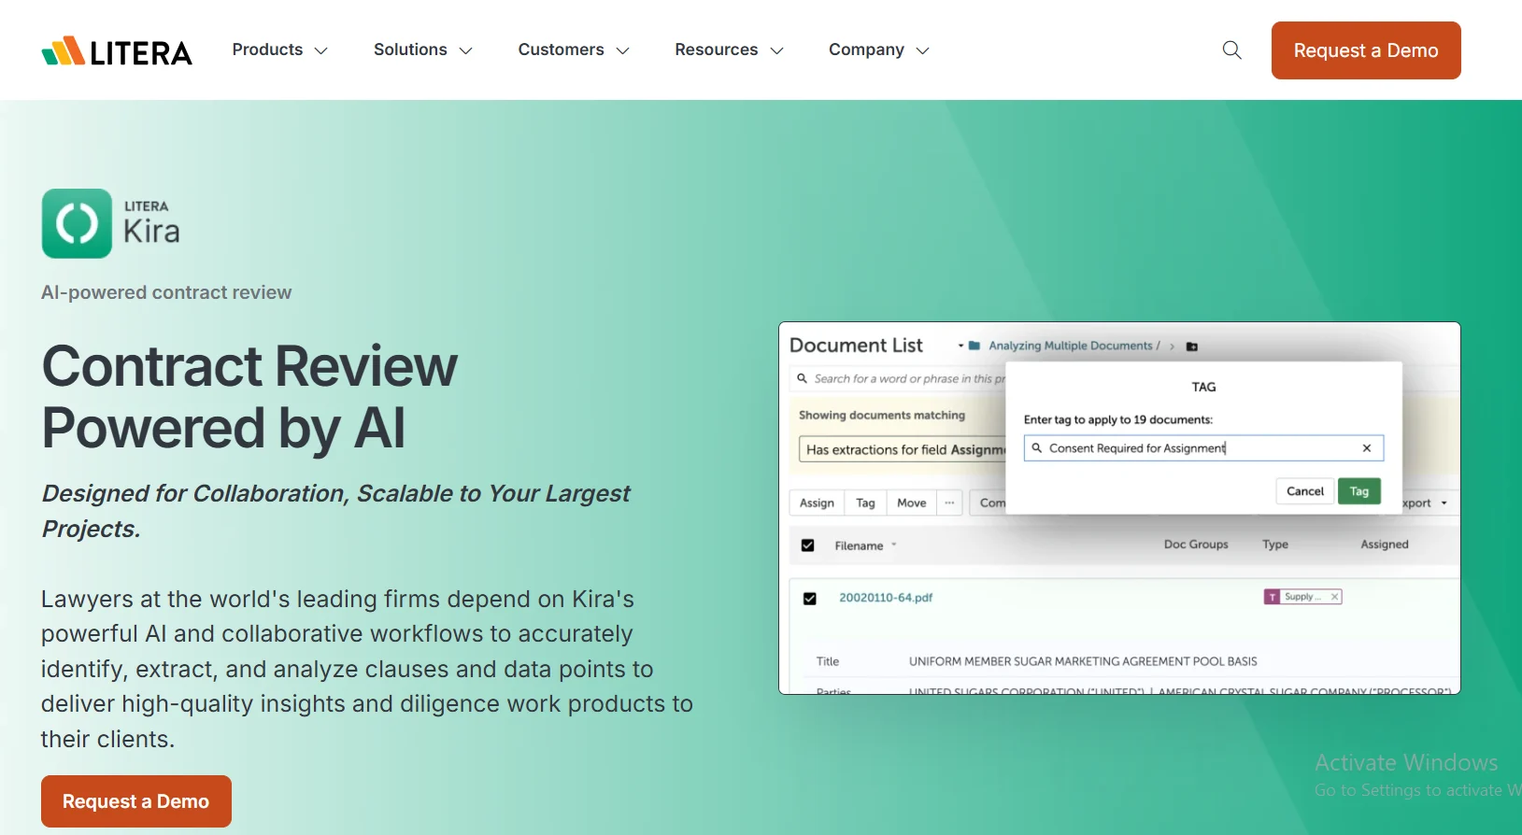
Task: Click the Move toolbar button
Action: click(912, 502)
